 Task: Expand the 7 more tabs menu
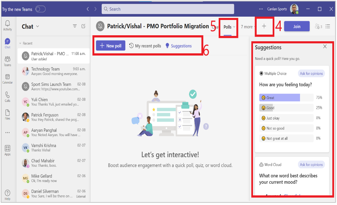(248, 27)
